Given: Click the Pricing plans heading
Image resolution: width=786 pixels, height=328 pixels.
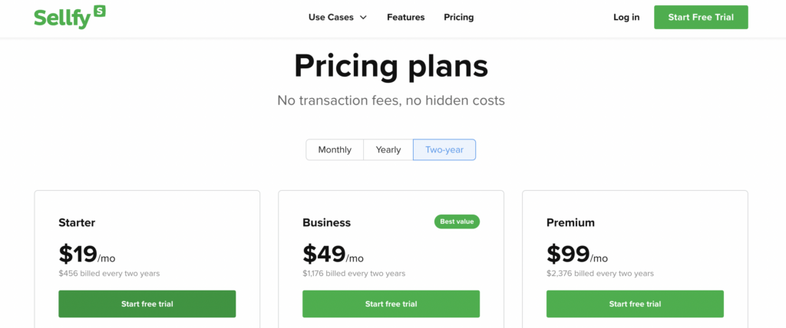Looking at the screenshot, I should pyautogui.click(x=391, y=66).
